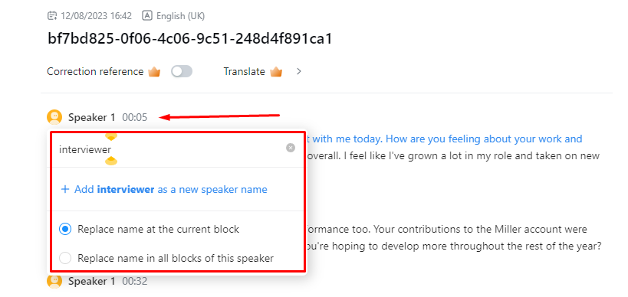Click the crown icon next to Translate
This screenshot has height=297, width=628.
pyautogui.click(x=276, y=72)
